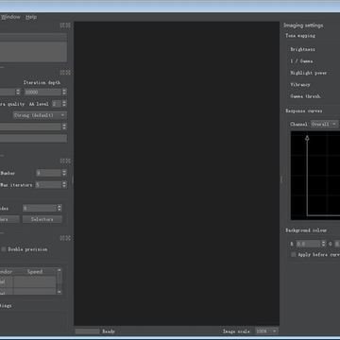Click the Ready status text
The width and height of the screenshot is (340, 340).
pos(109,331)
